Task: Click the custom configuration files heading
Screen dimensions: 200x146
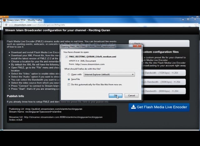Action: pos(161,52)
